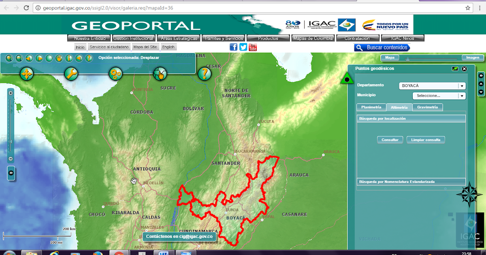Open the Mapas de Colombia menu
The width and height of the screenshot is (486, 255).
click(313, 38)
